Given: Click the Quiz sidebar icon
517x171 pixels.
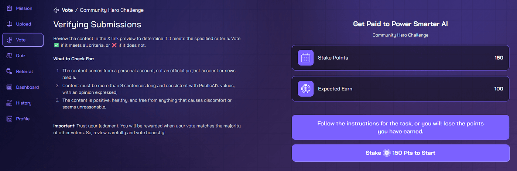Looking at the screenshot, I should tap(9, 56).
